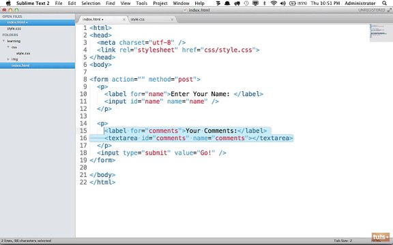Screen dimensions: 393x245
Task: Click the "post" method value on line 8
Action: (186, 79)
